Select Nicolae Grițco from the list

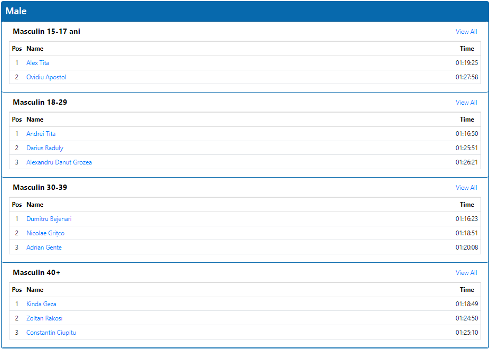pyautogui.click(x=45, y=233)
